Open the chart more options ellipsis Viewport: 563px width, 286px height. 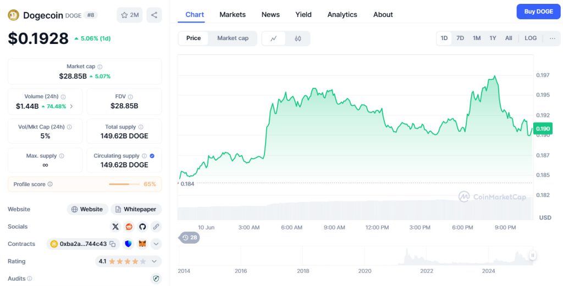pos(552,38)
